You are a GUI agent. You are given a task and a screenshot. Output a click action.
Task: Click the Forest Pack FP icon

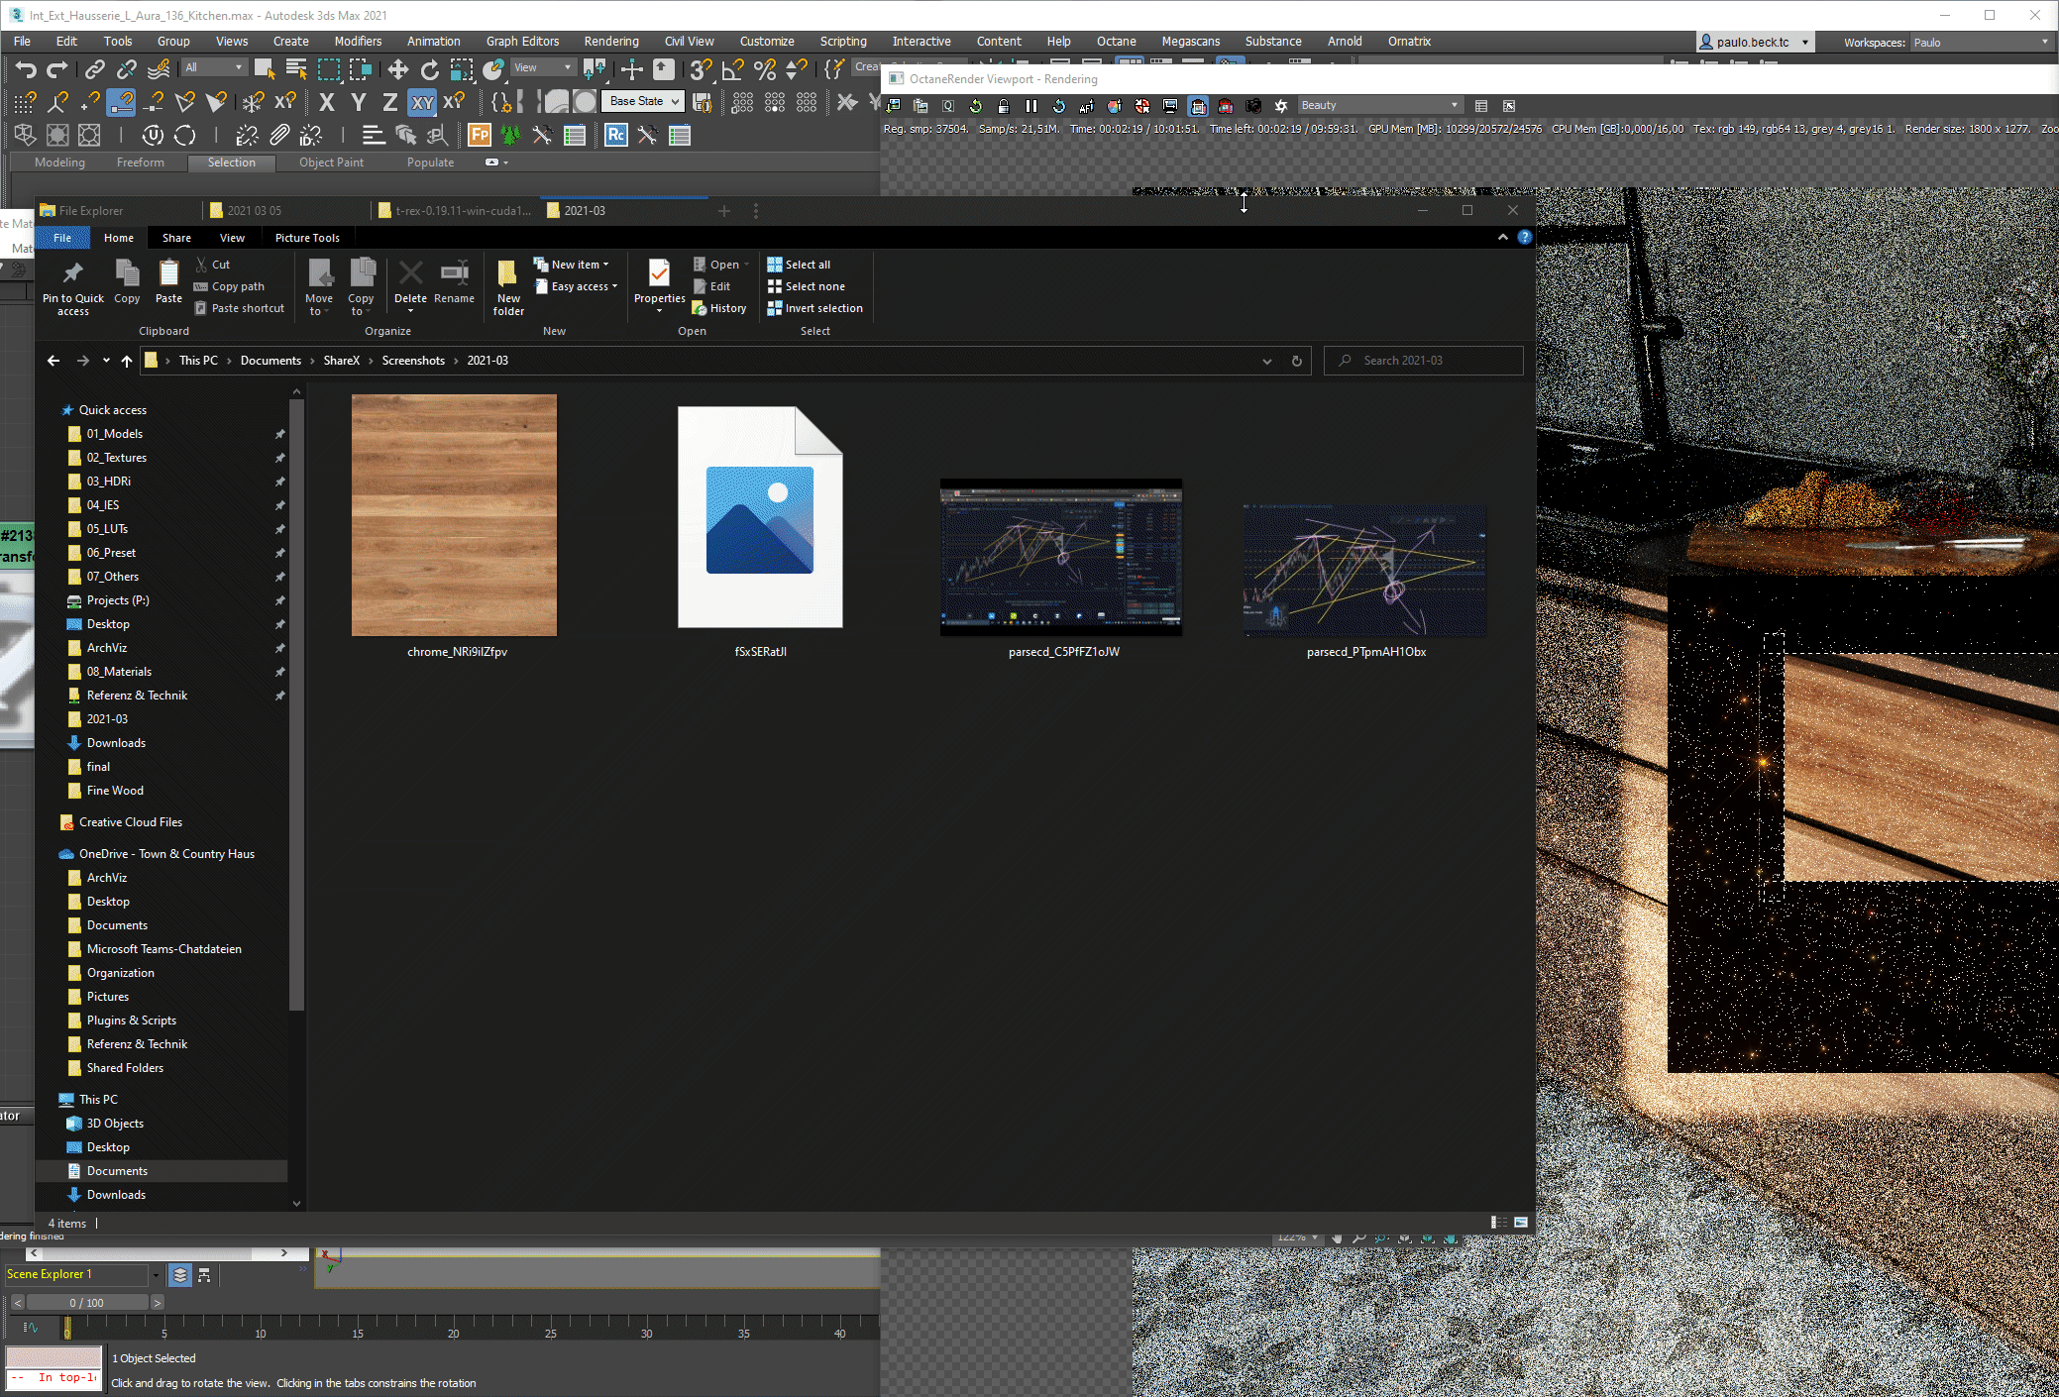coord(480,136)
